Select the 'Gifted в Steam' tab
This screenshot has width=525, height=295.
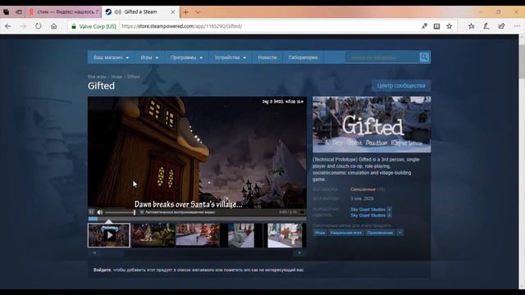tap(140, 11)
